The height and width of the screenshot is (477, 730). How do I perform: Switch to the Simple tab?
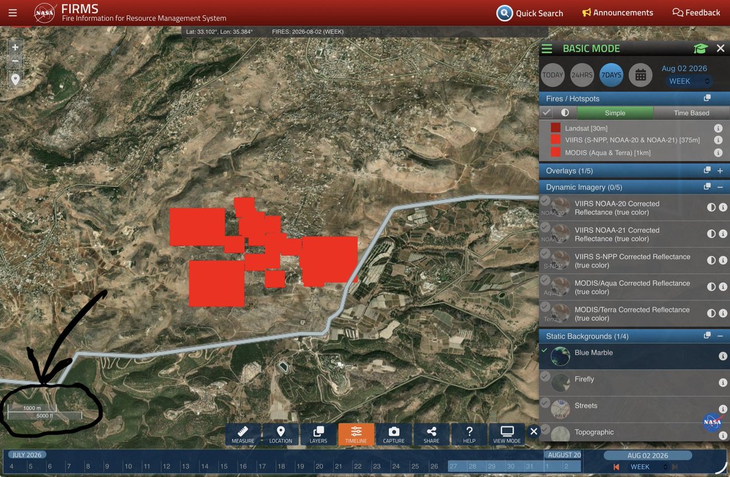point(615,113)
